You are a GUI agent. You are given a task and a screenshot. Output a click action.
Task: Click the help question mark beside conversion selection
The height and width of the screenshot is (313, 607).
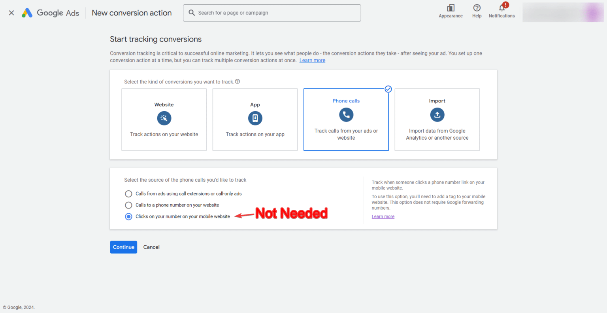click(237, 81)
